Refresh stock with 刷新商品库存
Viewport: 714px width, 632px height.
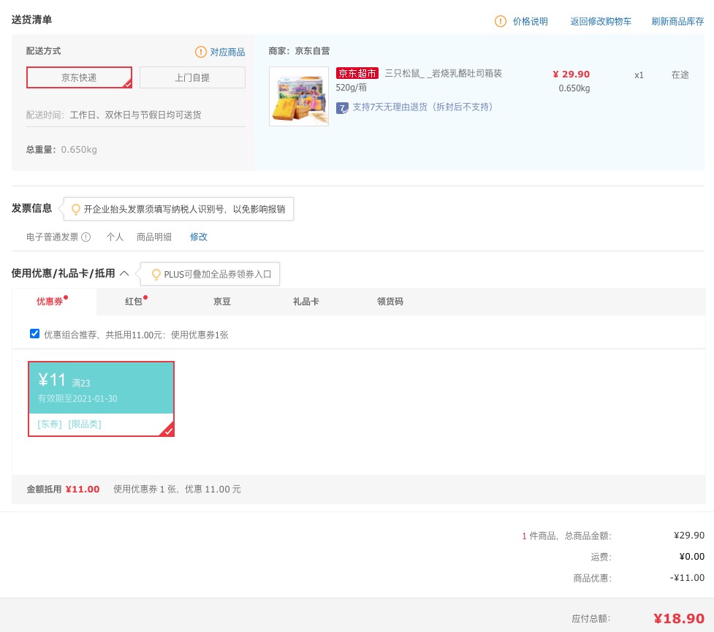[x=677, y=21]
